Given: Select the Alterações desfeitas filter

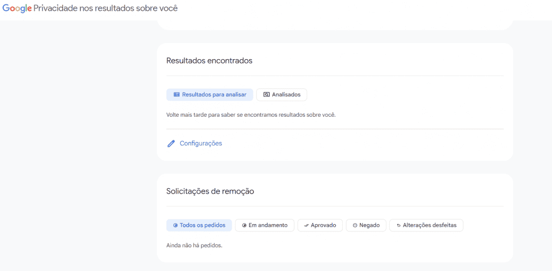Looking at the screenshot, I should pyautogui.click(x=426, y=225).
